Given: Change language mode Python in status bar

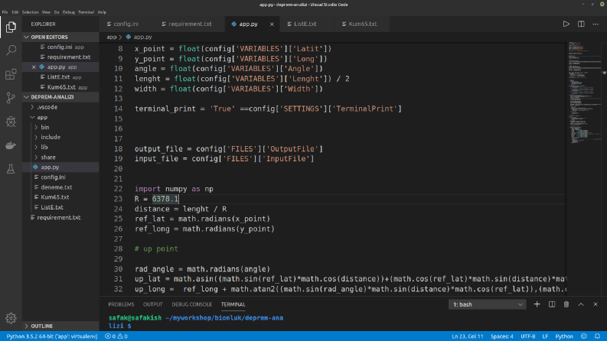Looking at the screenshot, I should coord(564,336).
